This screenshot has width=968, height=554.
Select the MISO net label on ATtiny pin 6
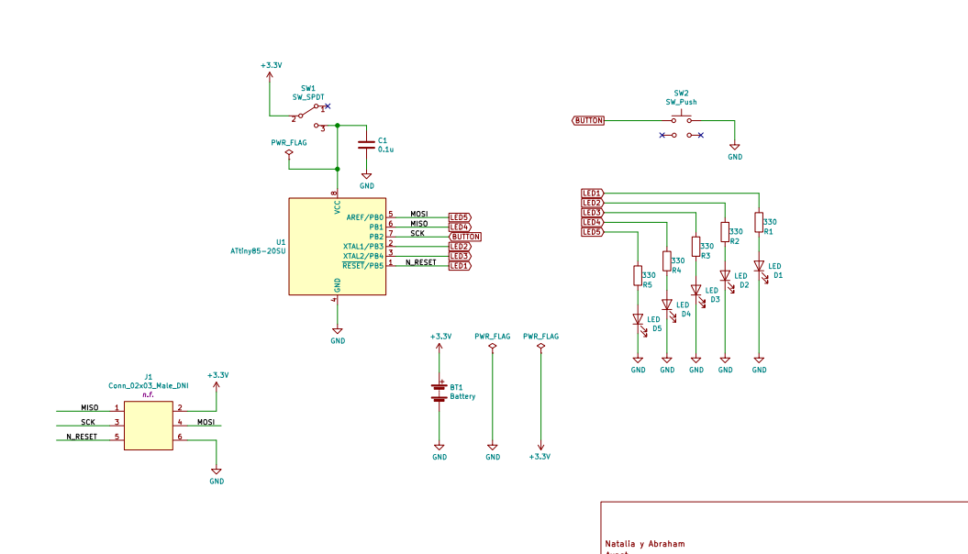coord(419,224)
